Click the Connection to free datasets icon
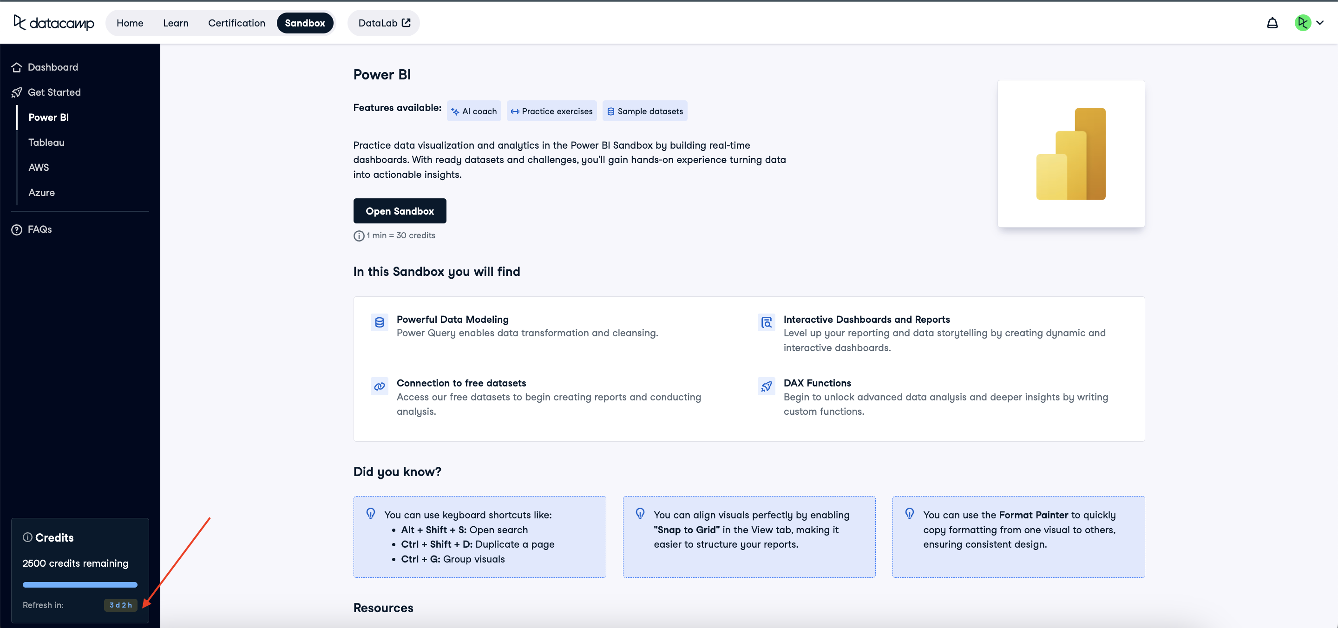This screenshot has width=1338, height=628. click(380, 386)
